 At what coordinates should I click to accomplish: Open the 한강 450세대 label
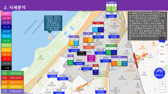tap(111, 15)
